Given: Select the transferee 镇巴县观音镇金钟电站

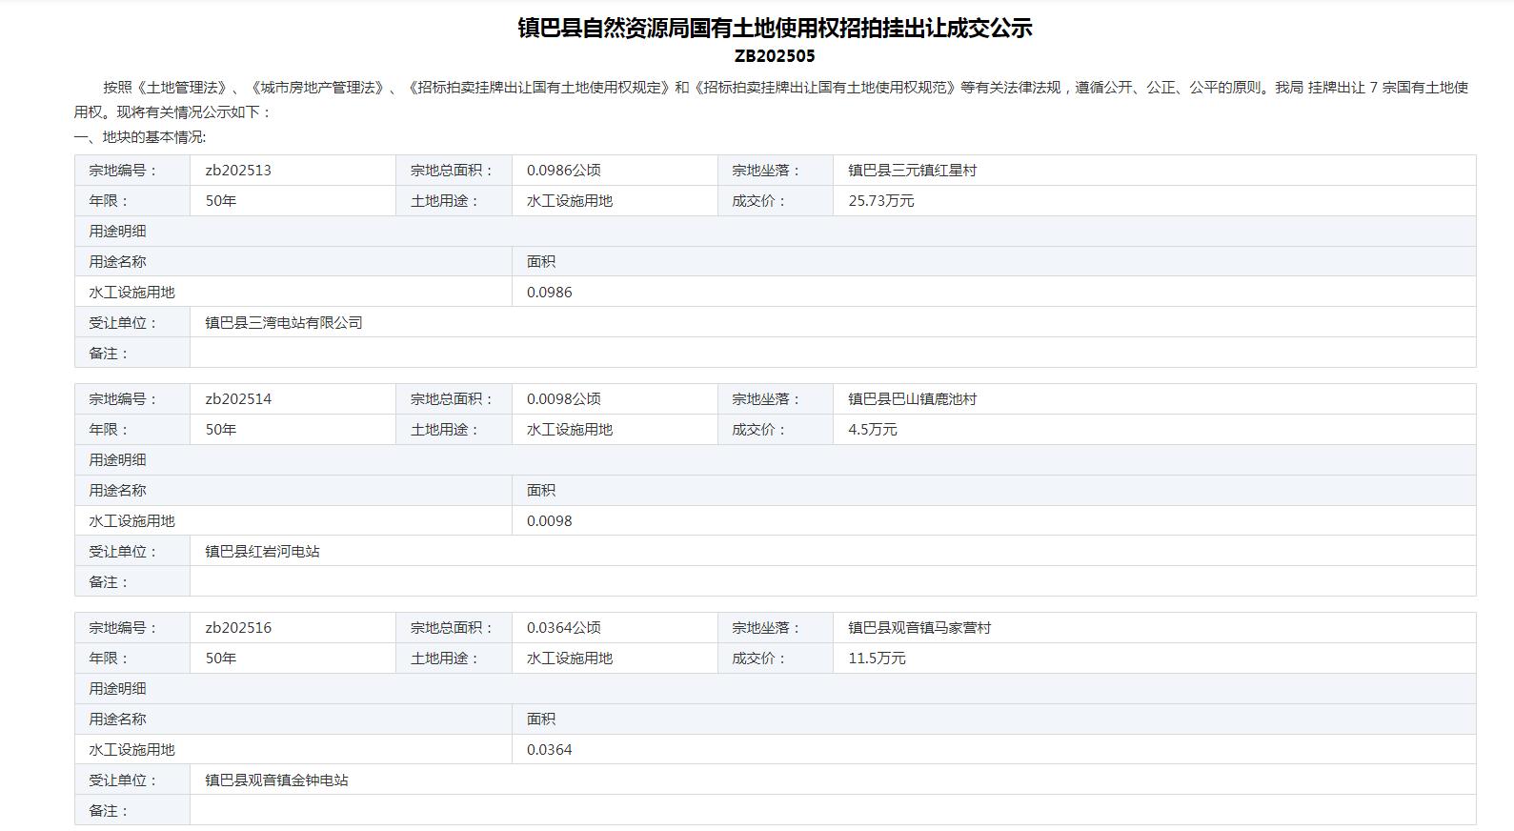Looking at the screenshot, I should point(276,780).
